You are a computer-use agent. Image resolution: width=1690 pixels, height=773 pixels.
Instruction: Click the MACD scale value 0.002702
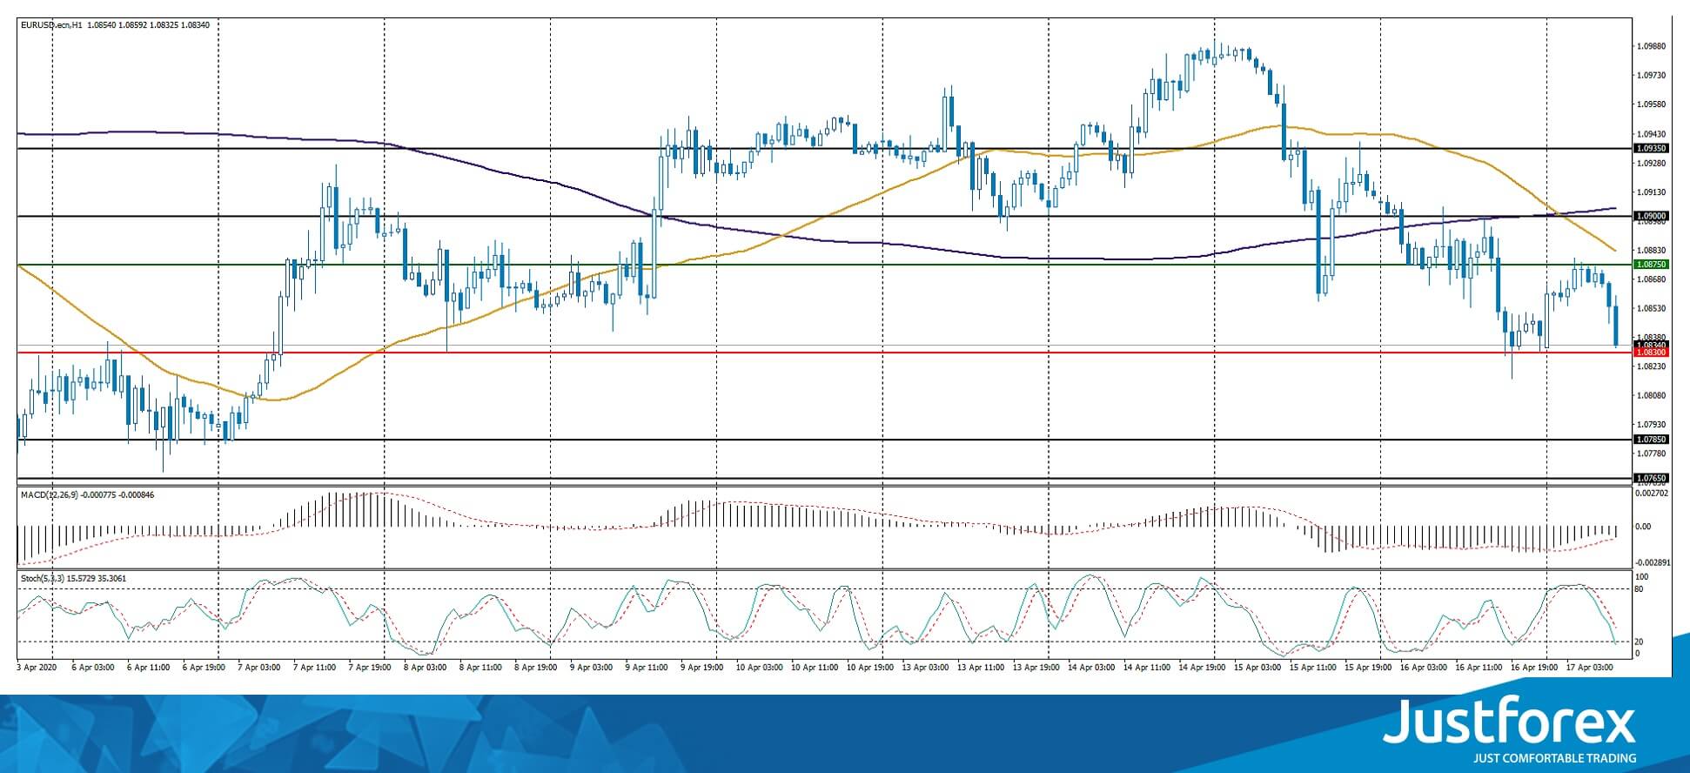1652,493
